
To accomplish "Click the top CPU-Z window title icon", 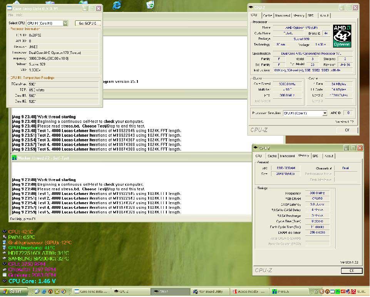I will point(251,7).
